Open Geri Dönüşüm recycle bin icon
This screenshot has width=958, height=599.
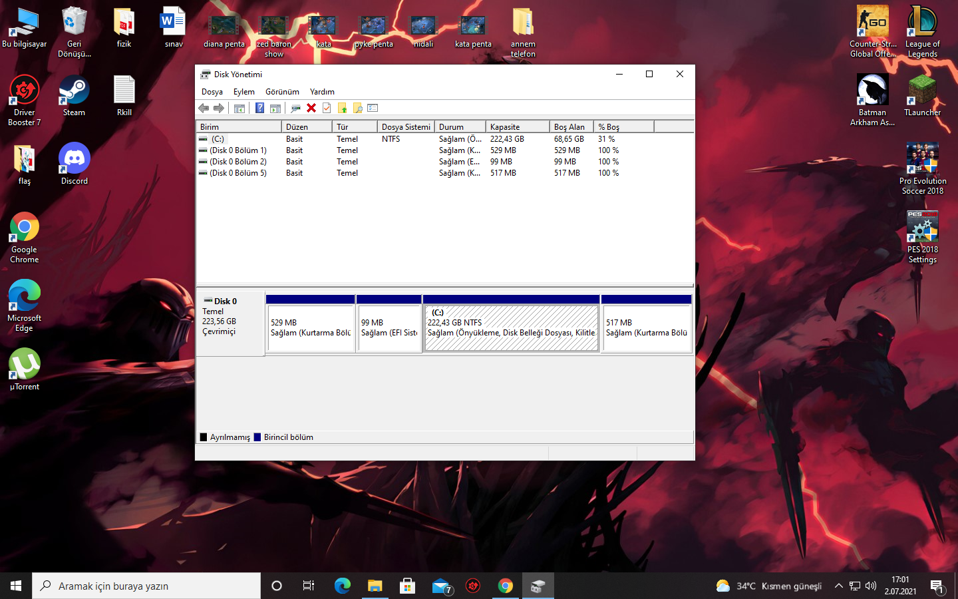[75, 31]
